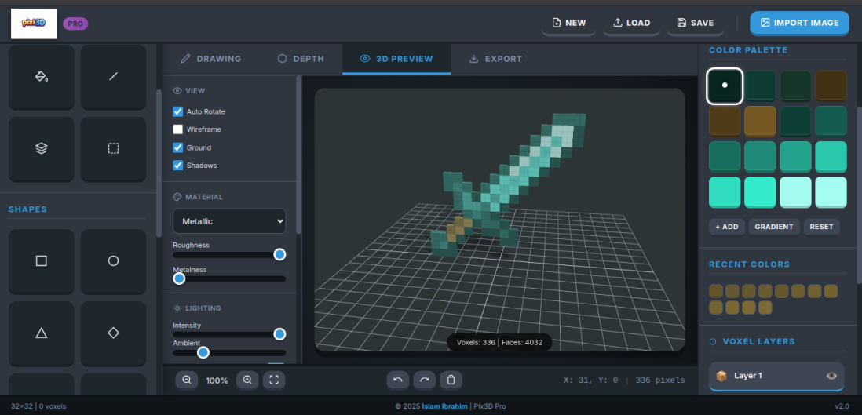This screenshot has width=862, height=415.
Task: Pick the golden brown palette swatch
Action: pyautogui.click(x=760, y=121)
